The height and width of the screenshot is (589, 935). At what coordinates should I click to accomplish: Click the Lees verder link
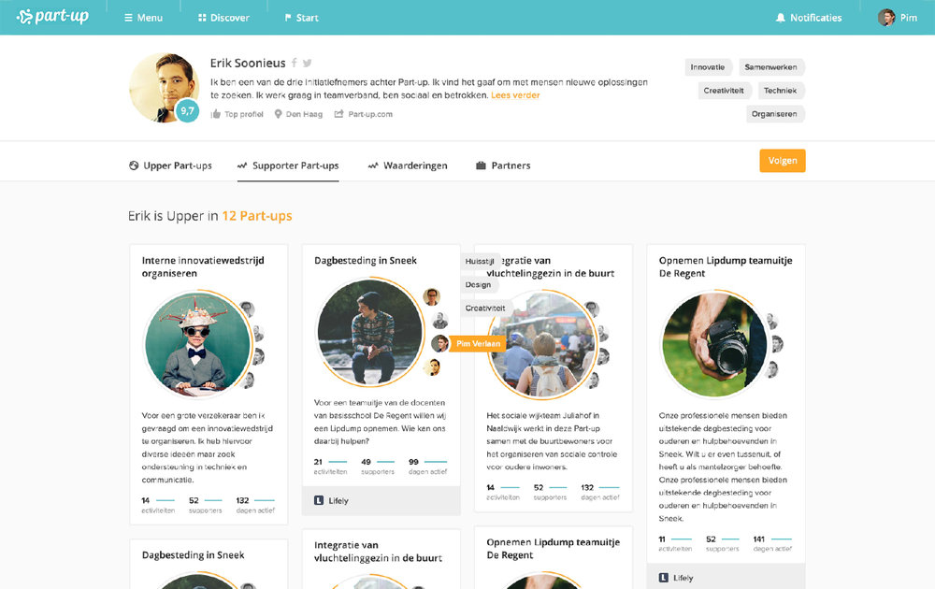point(515,95)
